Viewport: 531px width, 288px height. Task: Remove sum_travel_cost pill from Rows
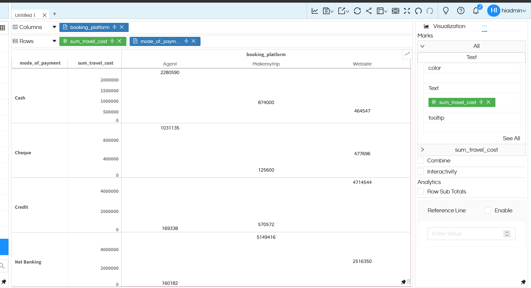coord(119,41)
